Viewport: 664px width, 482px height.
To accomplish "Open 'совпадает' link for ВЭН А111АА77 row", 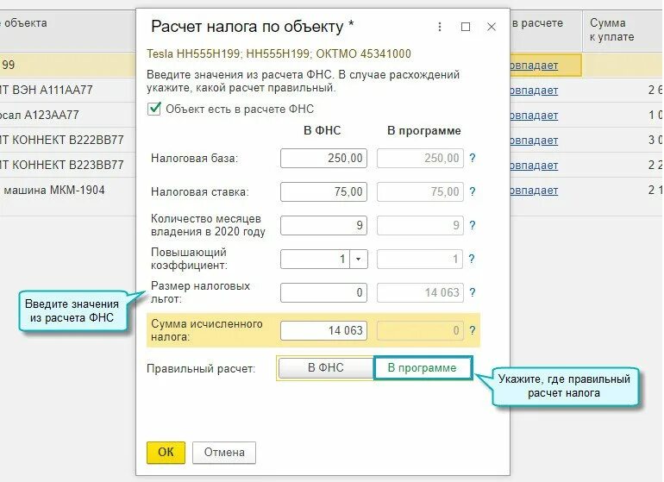I will pyautogui.click(x=534, y=91).
